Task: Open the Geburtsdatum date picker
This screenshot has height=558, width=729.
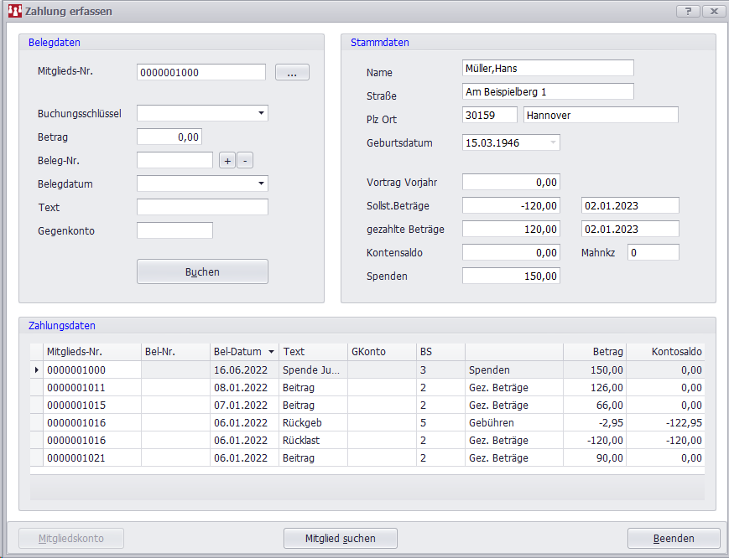Action: tap(552, 143)
